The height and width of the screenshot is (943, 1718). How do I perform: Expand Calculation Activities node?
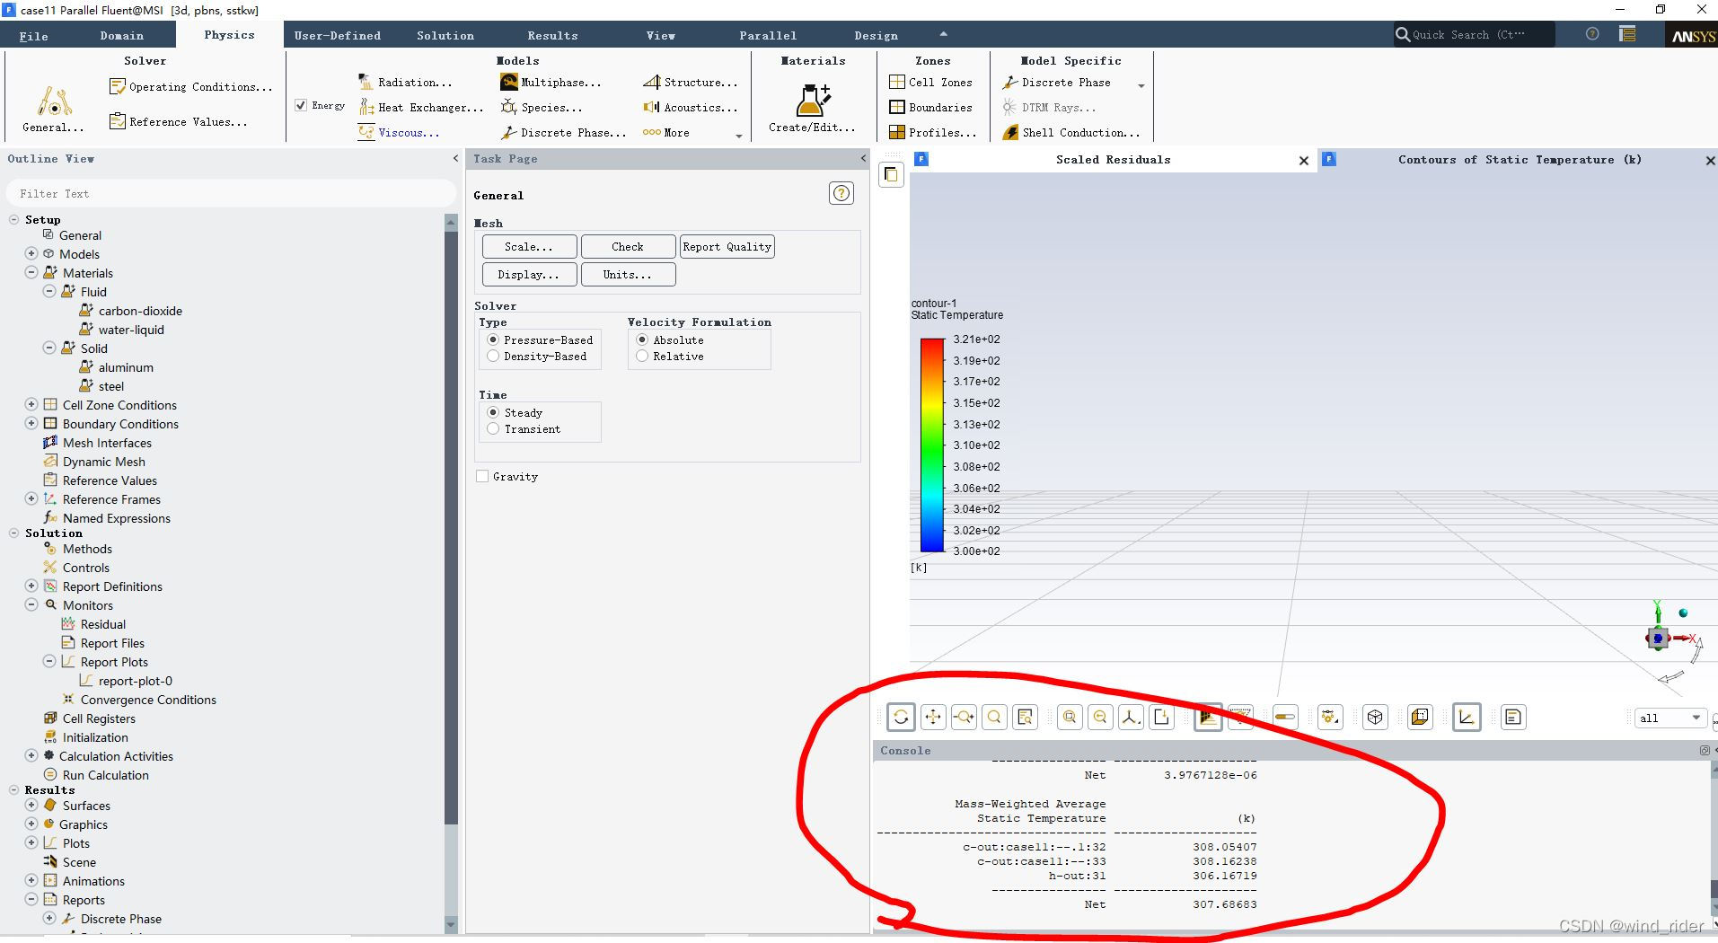pos(31,755)
